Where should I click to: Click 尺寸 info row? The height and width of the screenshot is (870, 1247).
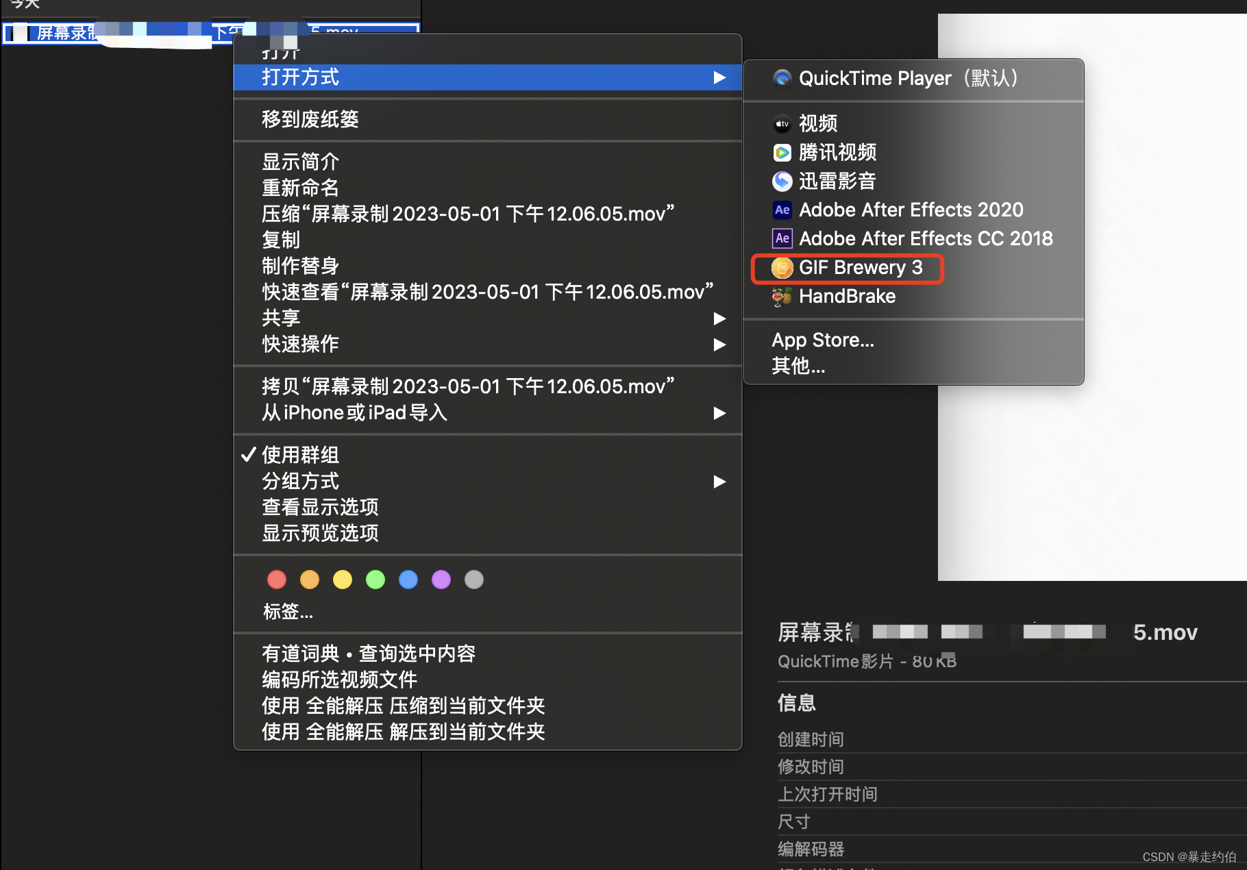pyautogui.click(x=1012, y=821)
